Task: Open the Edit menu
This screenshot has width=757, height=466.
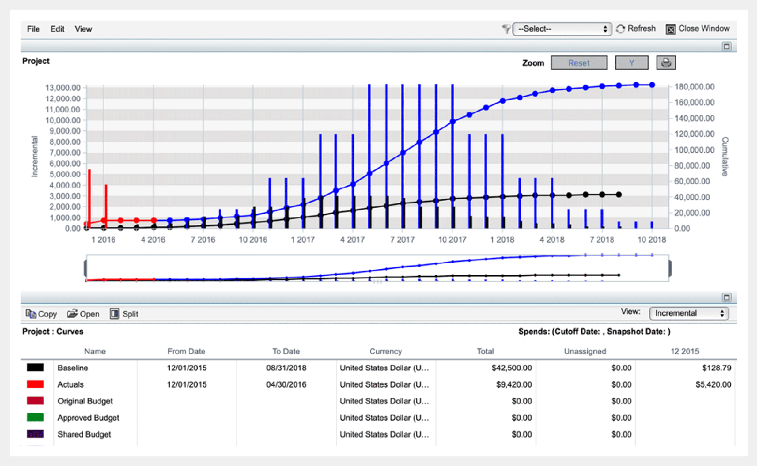Action: tap(57, 29)
